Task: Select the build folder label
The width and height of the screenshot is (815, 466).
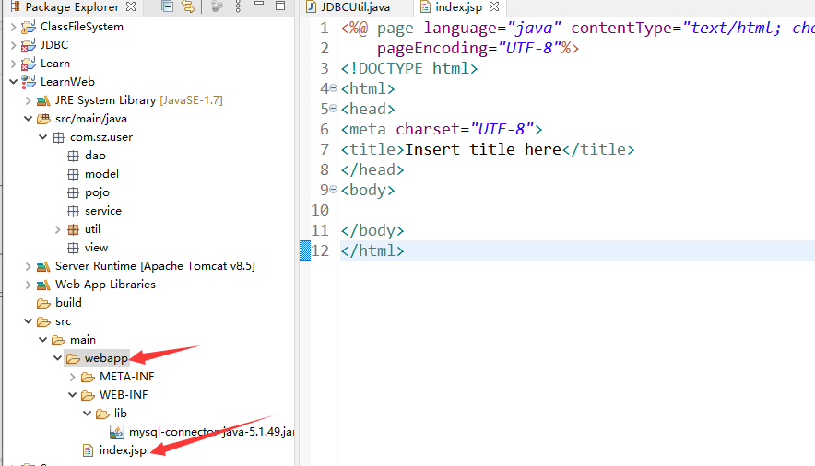Action: point(68,303)
